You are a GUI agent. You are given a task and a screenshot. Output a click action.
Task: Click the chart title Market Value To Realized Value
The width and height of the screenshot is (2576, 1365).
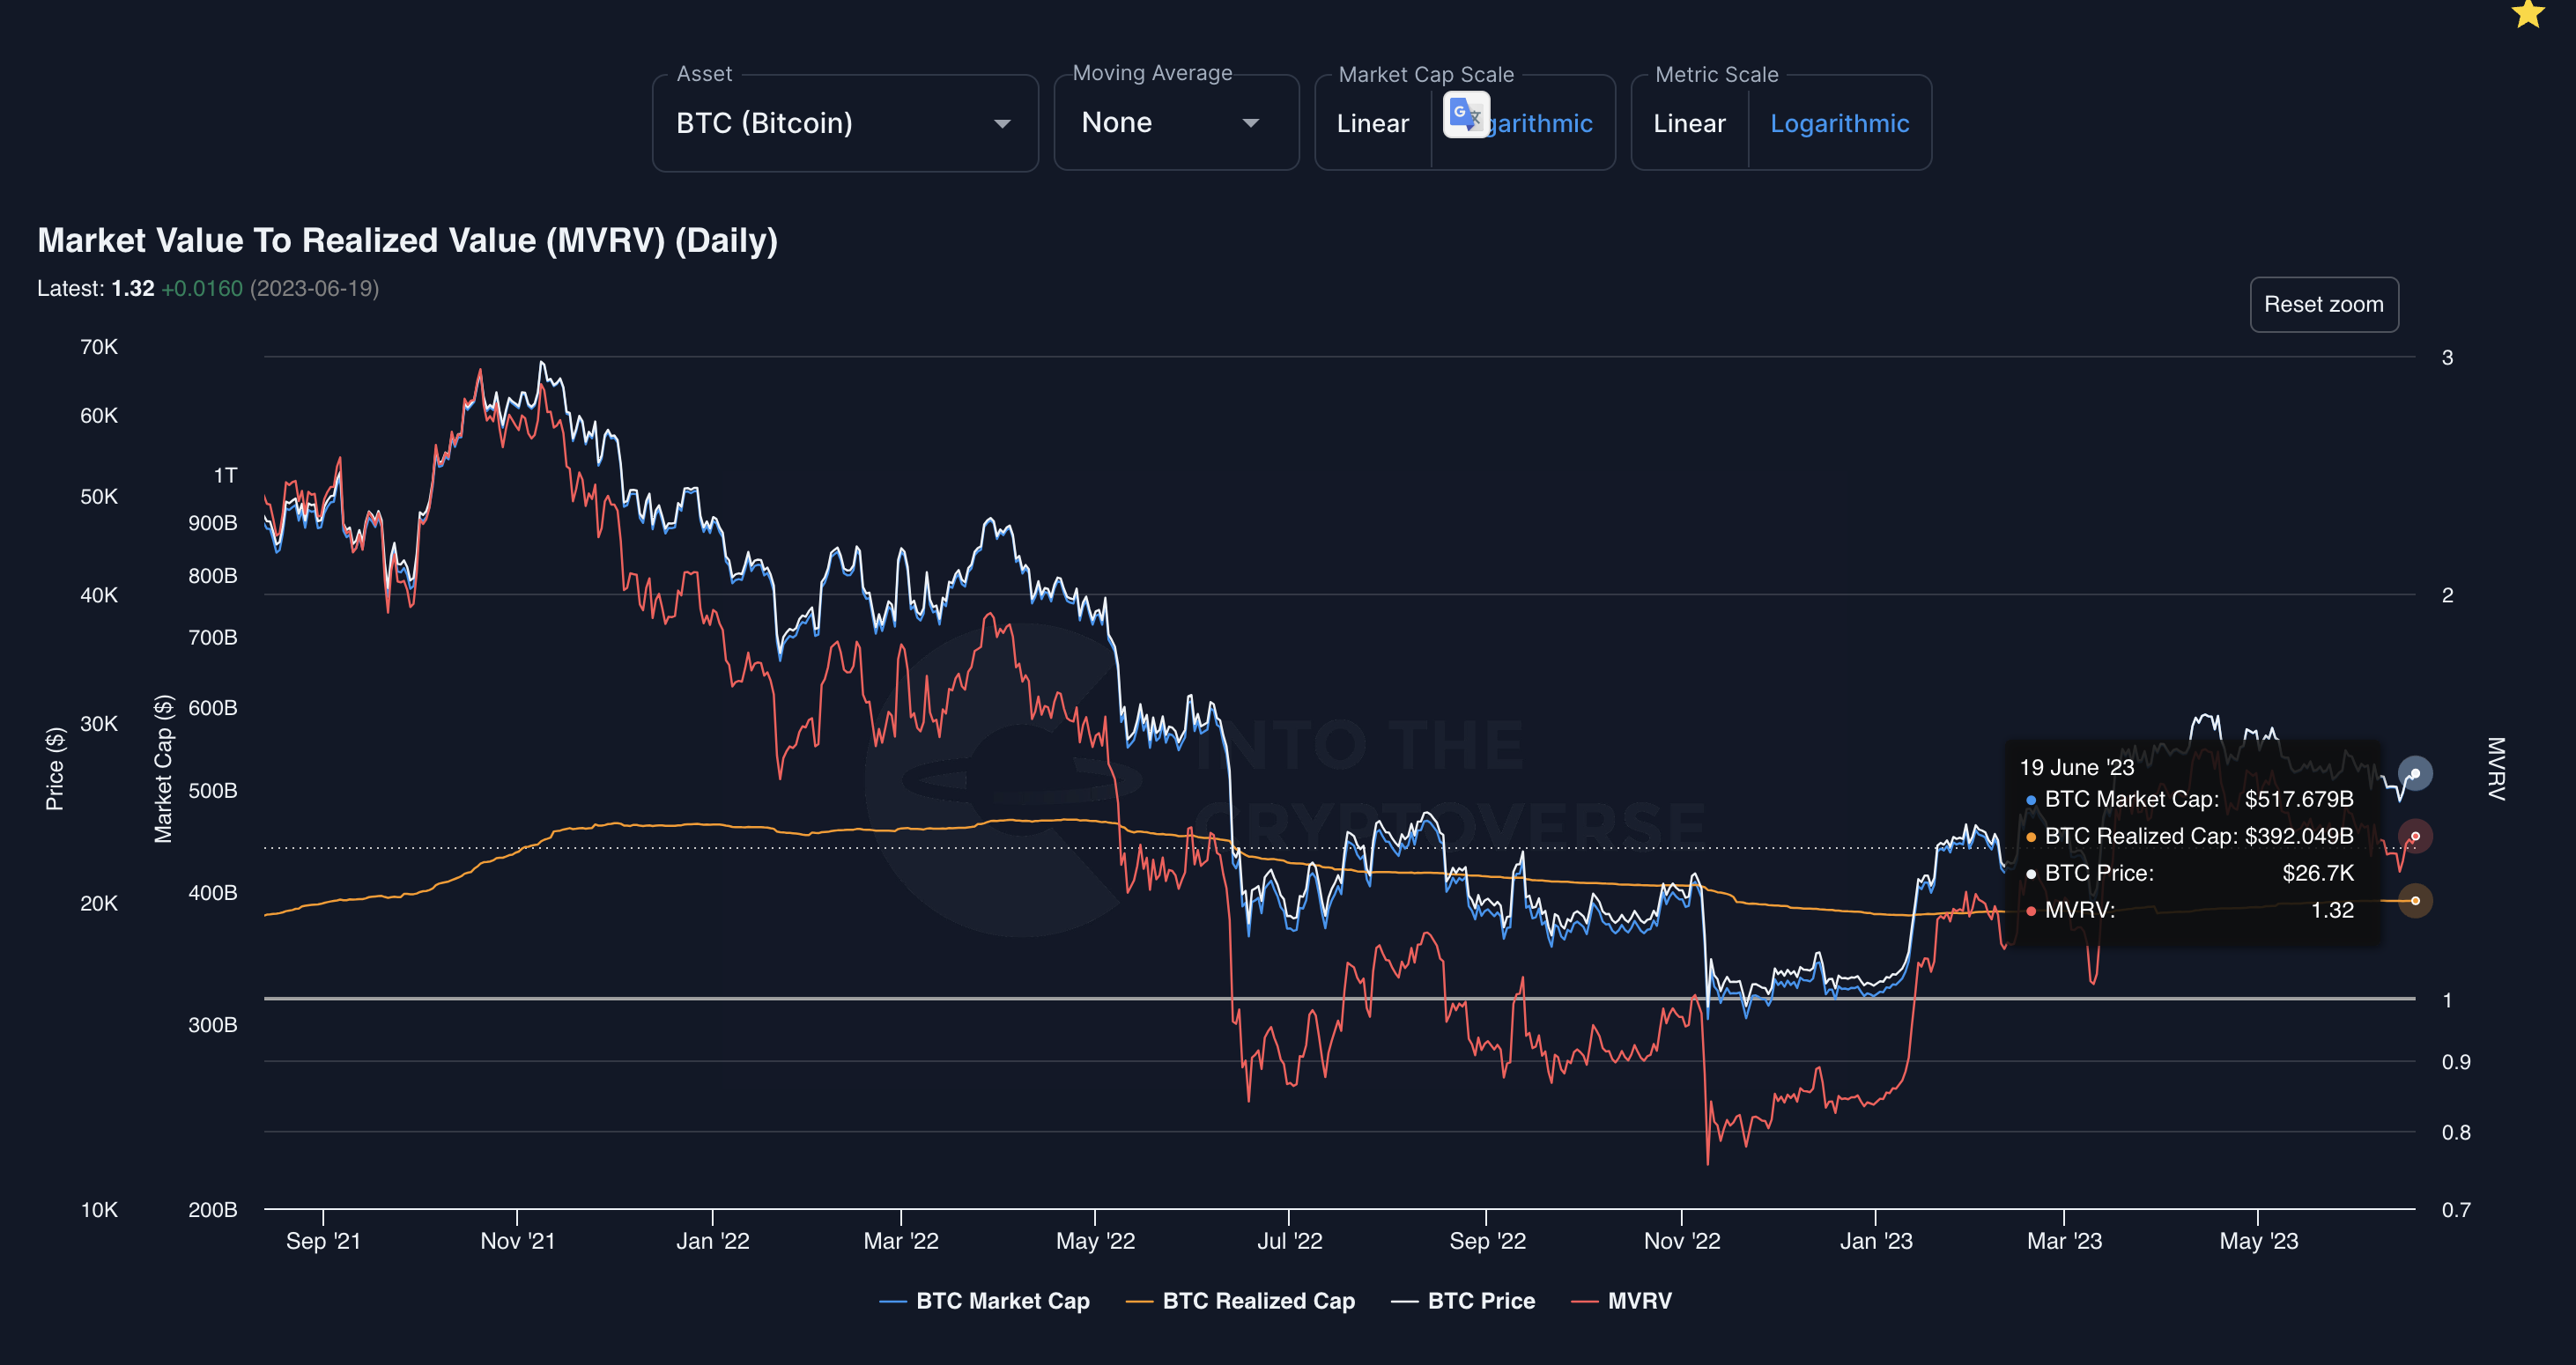click(x=407, y=240)
